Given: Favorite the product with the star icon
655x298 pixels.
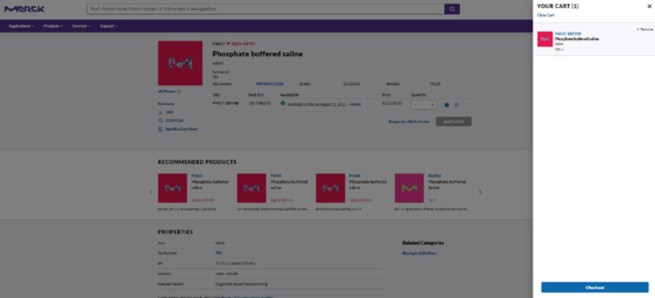Looking at the screenshot, I should [456, 105].
